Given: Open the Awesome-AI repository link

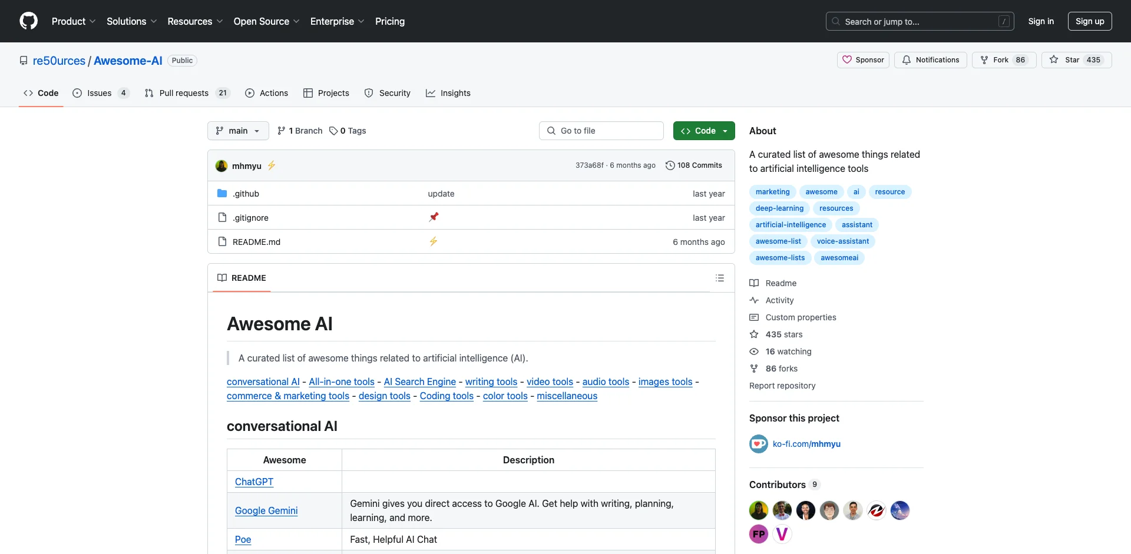Looking at the screenshot, I should (128, 61).
